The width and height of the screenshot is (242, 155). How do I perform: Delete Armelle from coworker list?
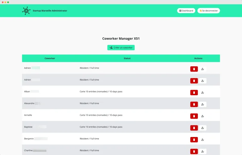click(194, 116)
